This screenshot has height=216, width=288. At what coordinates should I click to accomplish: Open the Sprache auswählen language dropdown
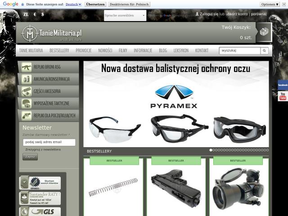tap(125, 15)
